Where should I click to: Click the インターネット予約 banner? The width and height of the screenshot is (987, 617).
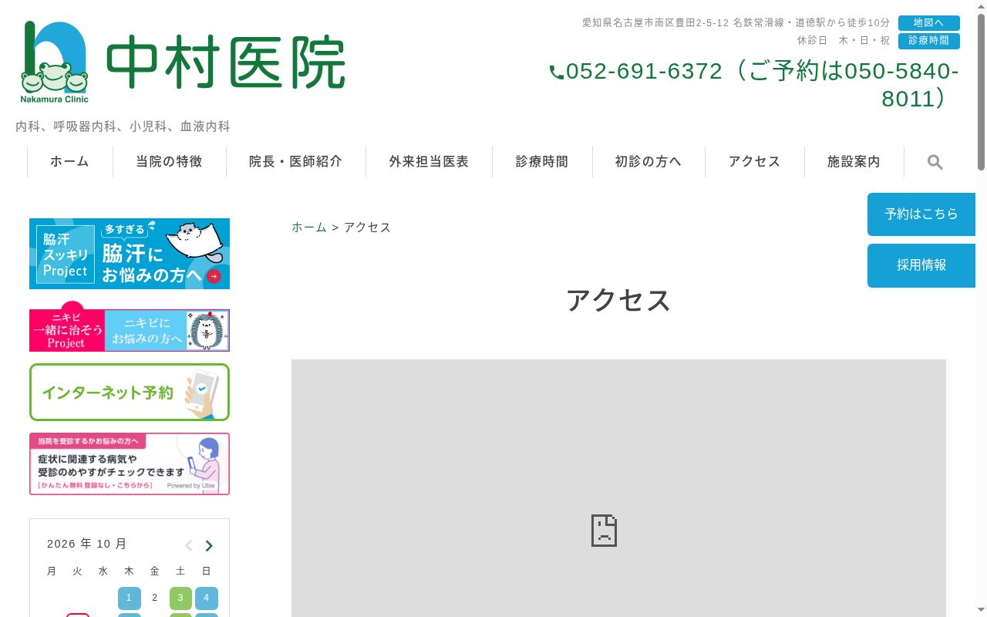pos(130,393)
